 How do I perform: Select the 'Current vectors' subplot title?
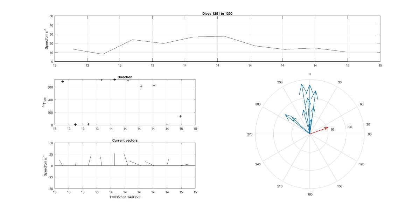125,141
